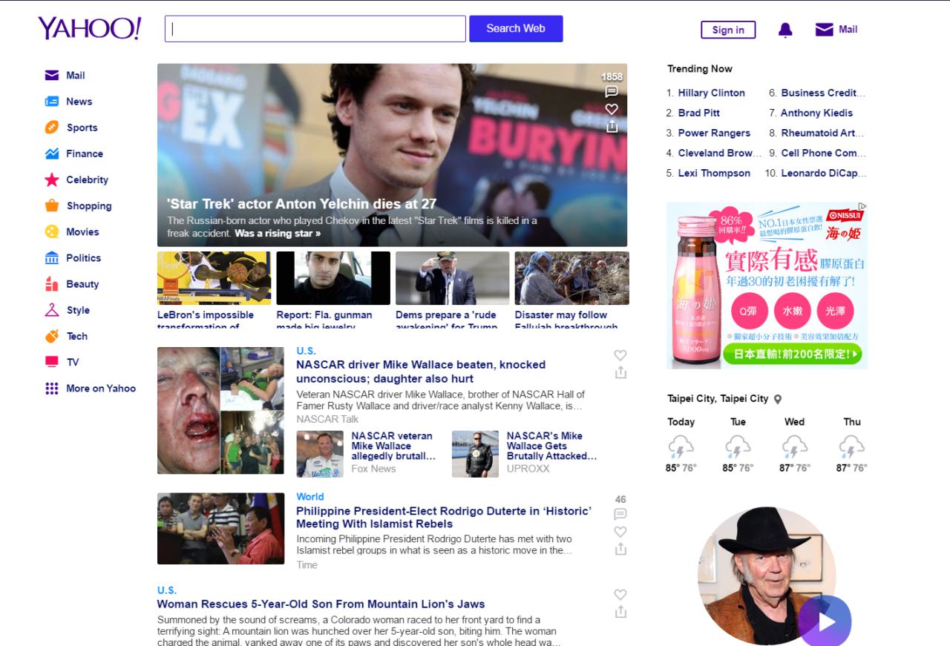Select the Anthony Kiedis trending link
Image resolution: width=950 pixels, height=646 pixels.
pos(816,113)
